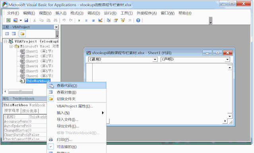Image resolution: width=254 pixels, height=153 pixels.
Task: Open Project Explorer toolbar icon
Action: coord(109,20)
